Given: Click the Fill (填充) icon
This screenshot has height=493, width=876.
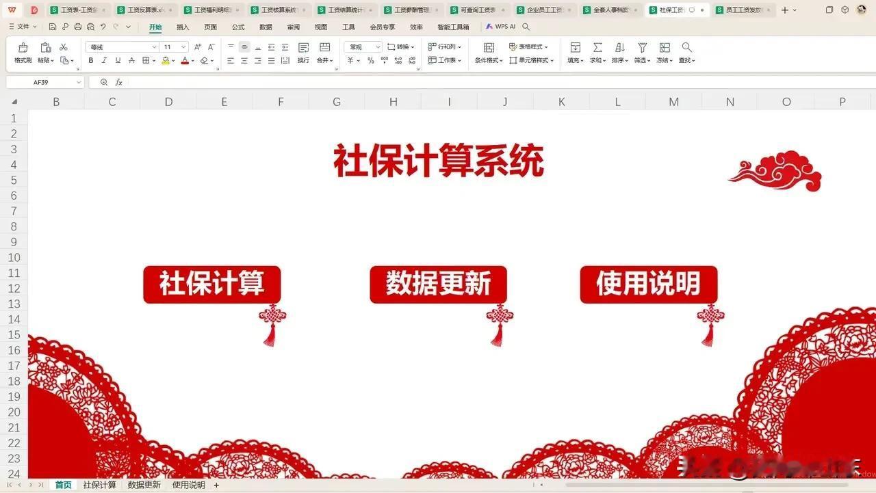Looking at the screenshot, I should coord(576,47).
